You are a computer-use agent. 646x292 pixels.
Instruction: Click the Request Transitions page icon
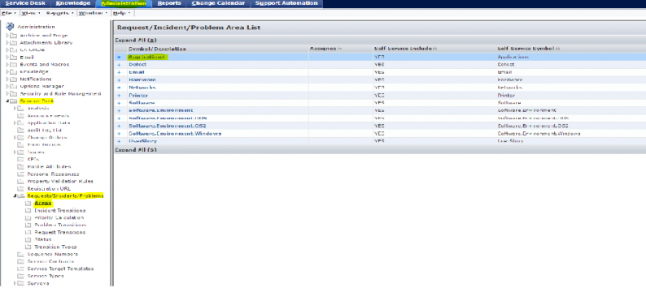click(28, 233)
